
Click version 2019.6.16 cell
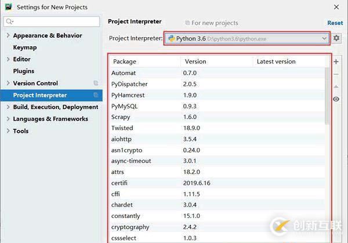pos(197,183)
